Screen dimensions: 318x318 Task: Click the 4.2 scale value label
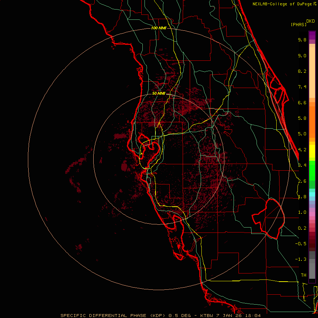(x=302, y=149)
